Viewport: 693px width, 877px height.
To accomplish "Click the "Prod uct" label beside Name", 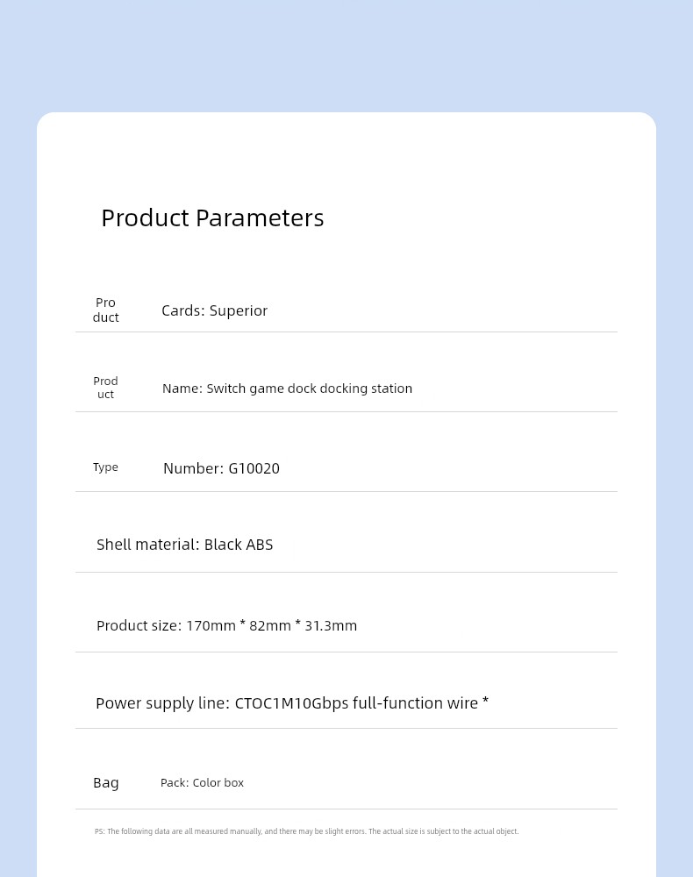I will (105, 388).
